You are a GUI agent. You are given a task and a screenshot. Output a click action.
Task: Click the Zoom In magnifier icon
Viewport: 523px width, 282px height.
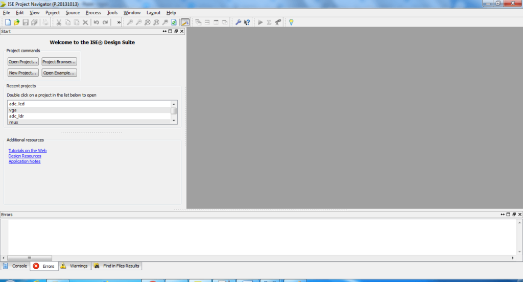(x=130, y=22)
